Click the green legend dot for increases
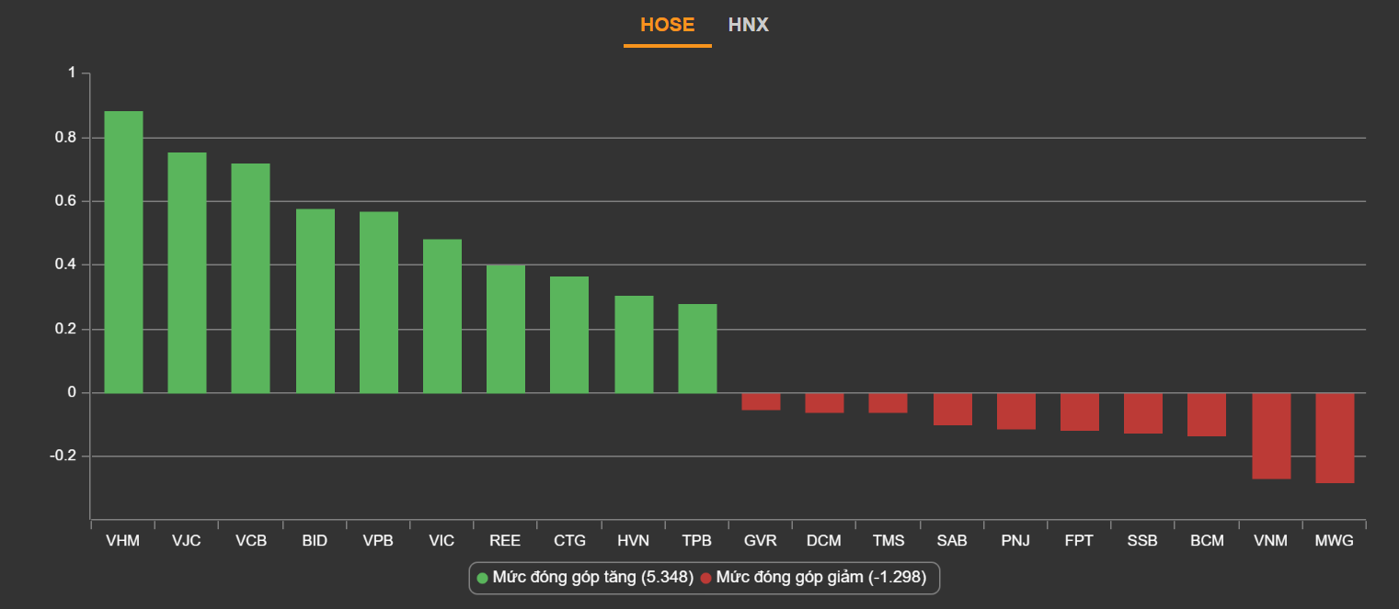 pos(483,578)
